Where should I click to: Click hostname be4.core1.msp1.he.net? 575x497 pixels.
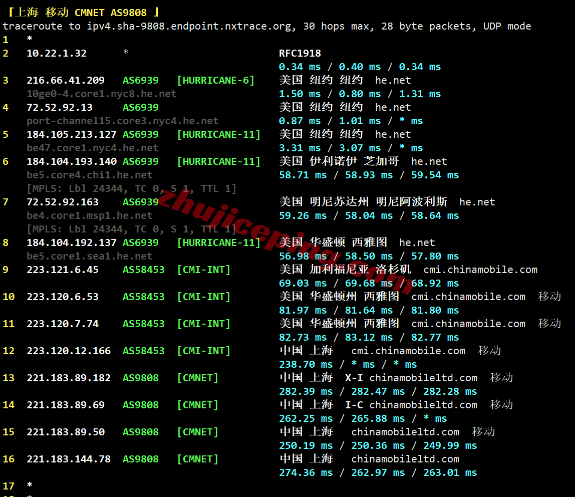click(90, 215)
